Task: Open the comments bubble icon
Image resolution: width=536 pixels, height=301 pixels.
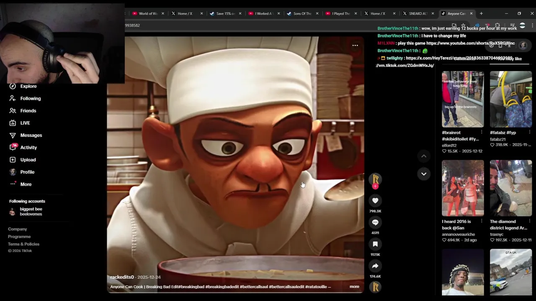Action: pos(375,222)
